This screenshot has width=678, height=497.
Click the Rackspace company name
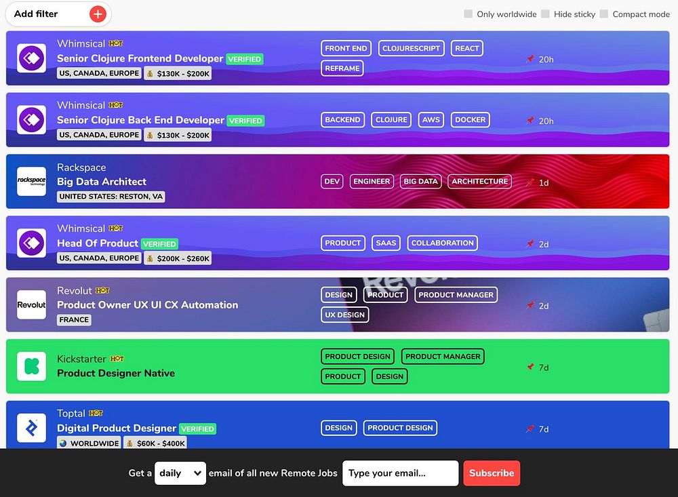coord(81,167)
